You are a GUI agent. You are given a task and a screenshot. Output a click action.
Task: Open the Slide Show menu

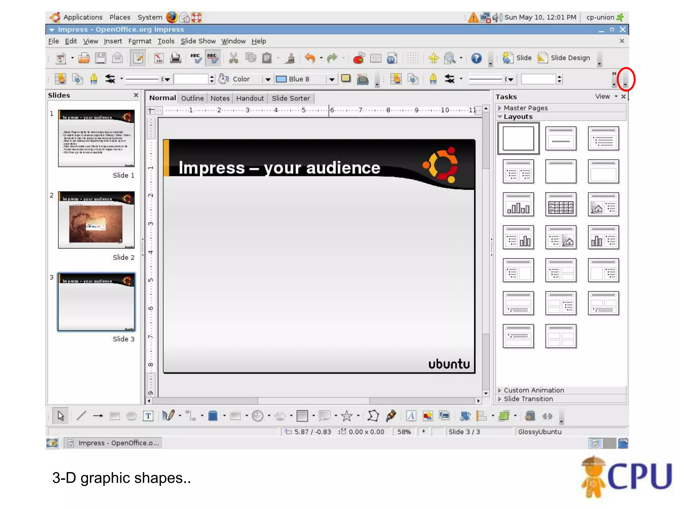coord(198,41)
